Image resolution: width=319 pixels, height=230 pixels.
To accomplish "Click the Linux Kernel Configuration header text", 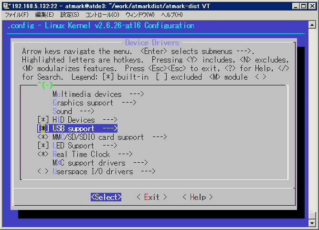I will tap(101, 26).
